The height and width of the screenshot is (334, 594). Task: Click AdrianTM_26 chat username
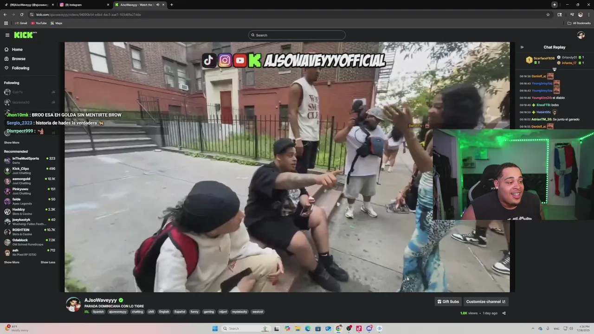[x=542, y=119]
